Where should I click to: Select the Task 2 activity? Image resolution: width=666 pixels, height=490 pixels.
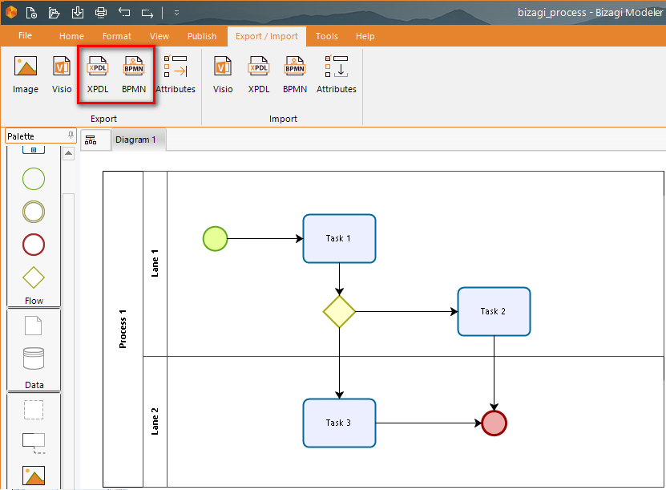(494, 311)
